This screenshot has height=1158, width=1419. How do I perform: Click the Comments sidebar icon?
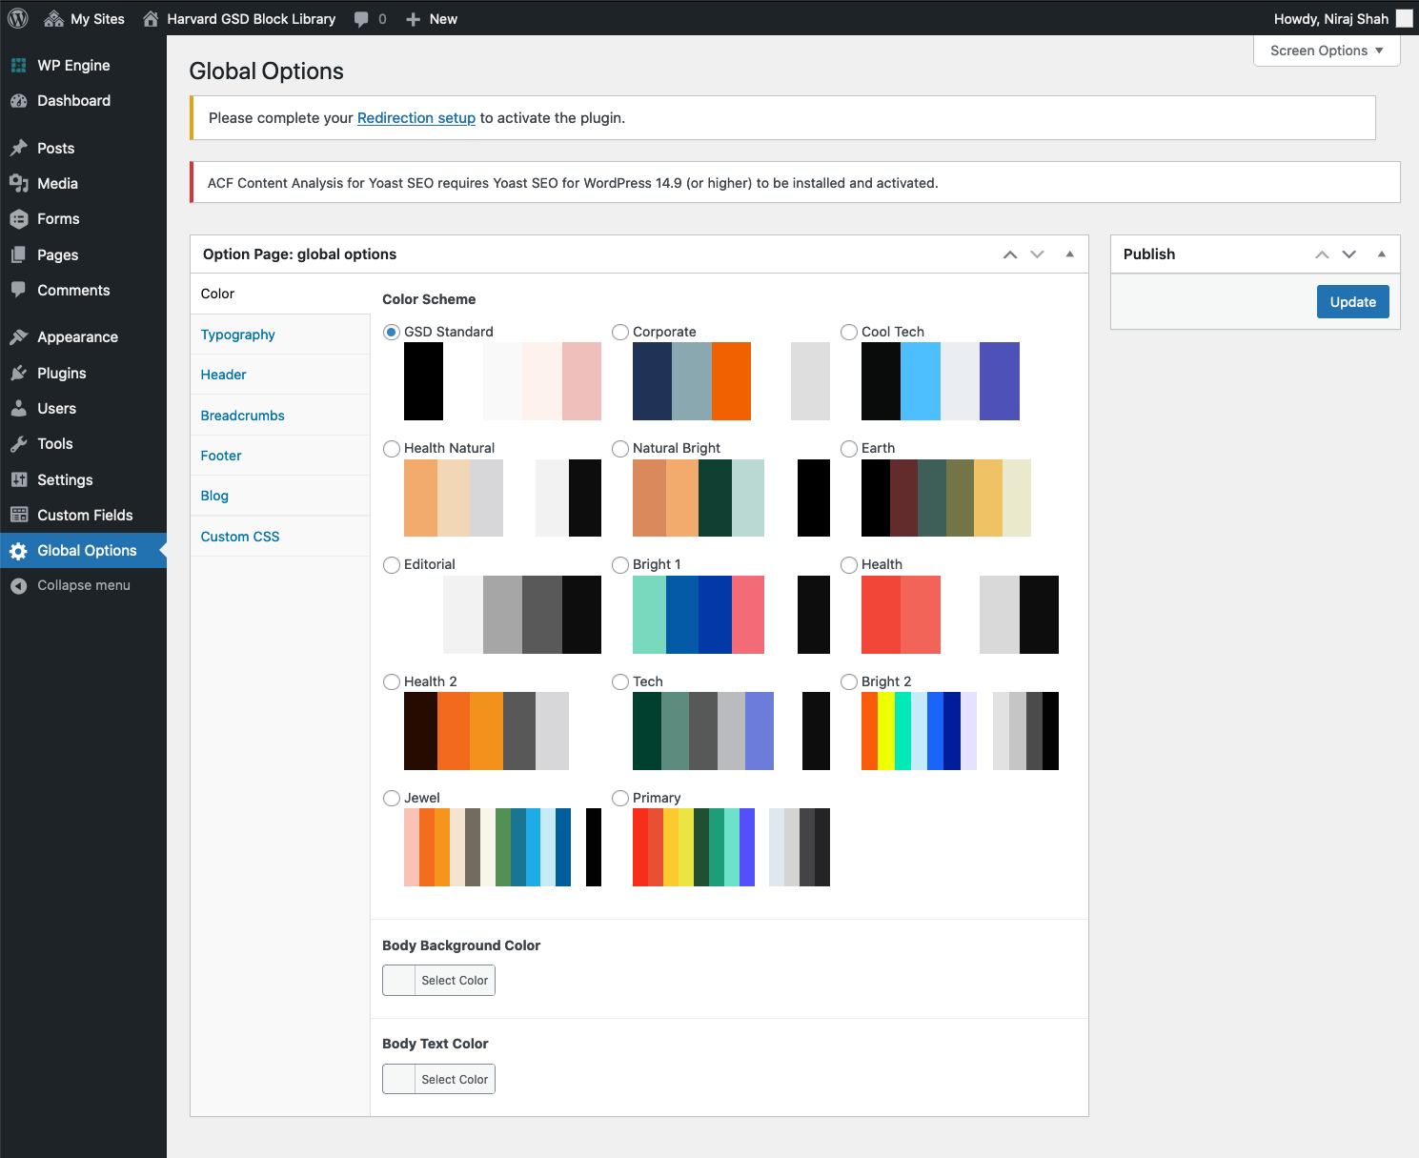[21, 290]
